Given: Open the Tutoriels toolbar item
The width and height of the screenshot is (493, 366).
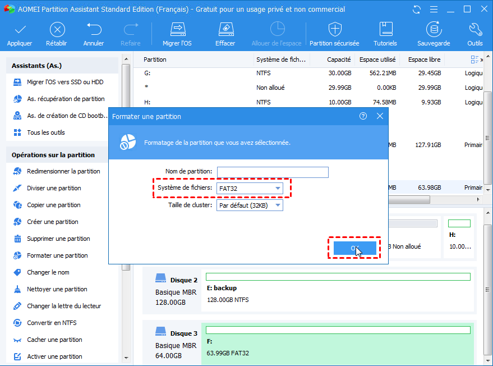Looking at the screenshot, I should click(x=385, y=34).
